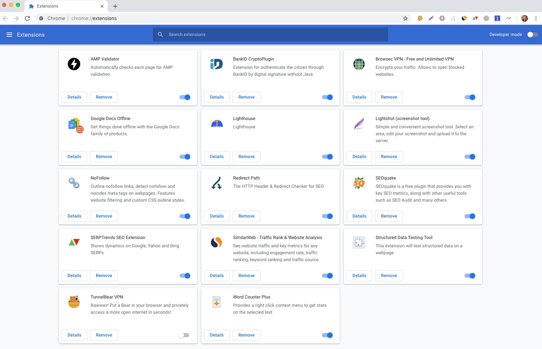Click the Browsec VPN card's globe icon
The width and height of the screenshot is (542, 349).
(359, 64)
